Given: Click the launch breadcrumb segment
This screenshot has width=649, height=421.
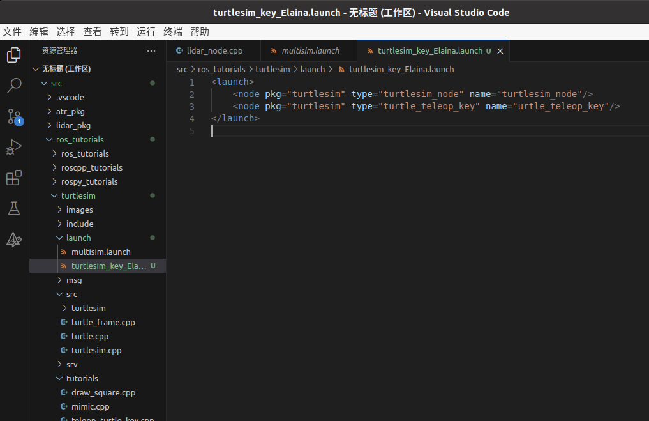Looking at the screenshot, I should point(313,70).
